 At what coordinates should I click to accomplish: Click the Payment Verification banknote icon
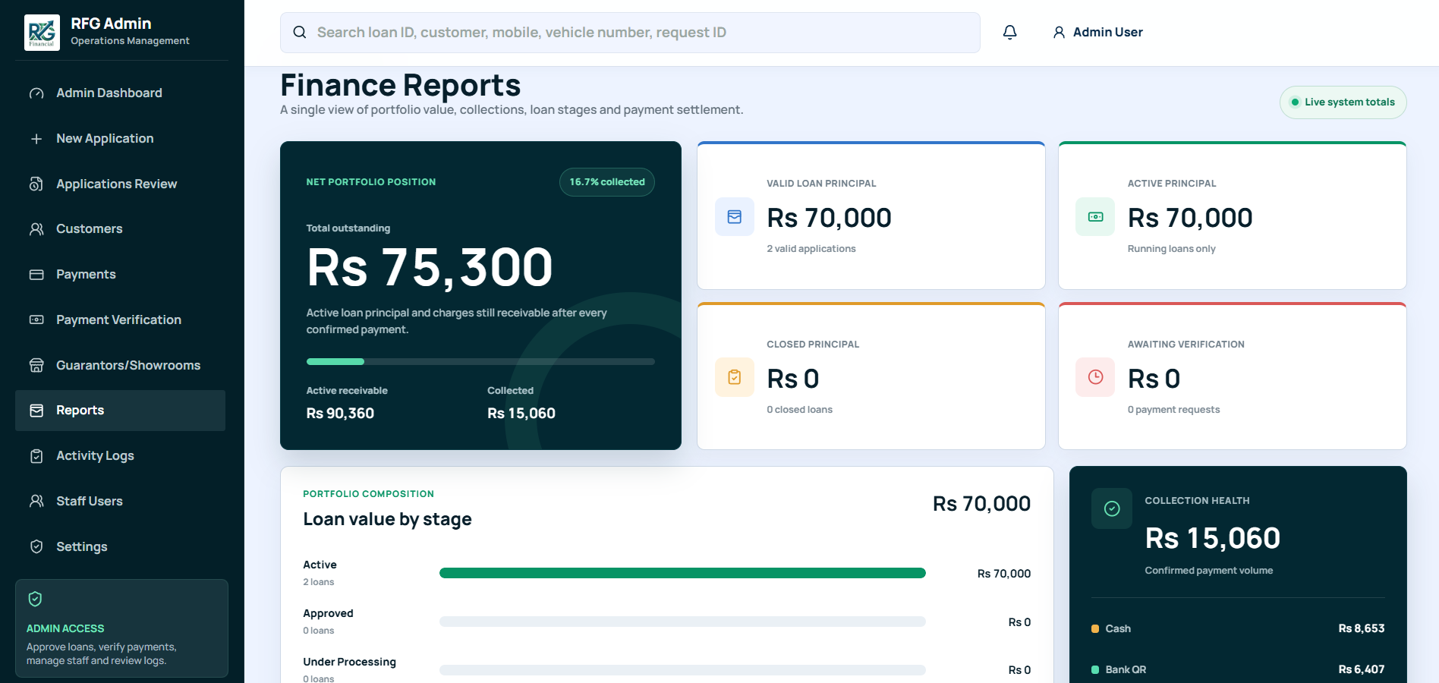[36, 320]
